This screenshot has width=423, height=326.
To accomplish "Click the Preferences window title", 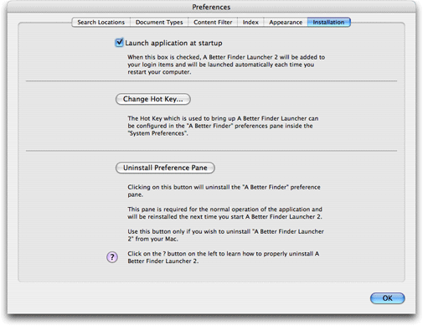I will point(211,8).
